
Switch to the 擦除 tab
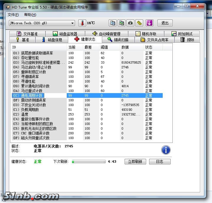click(x=187, y=40)
